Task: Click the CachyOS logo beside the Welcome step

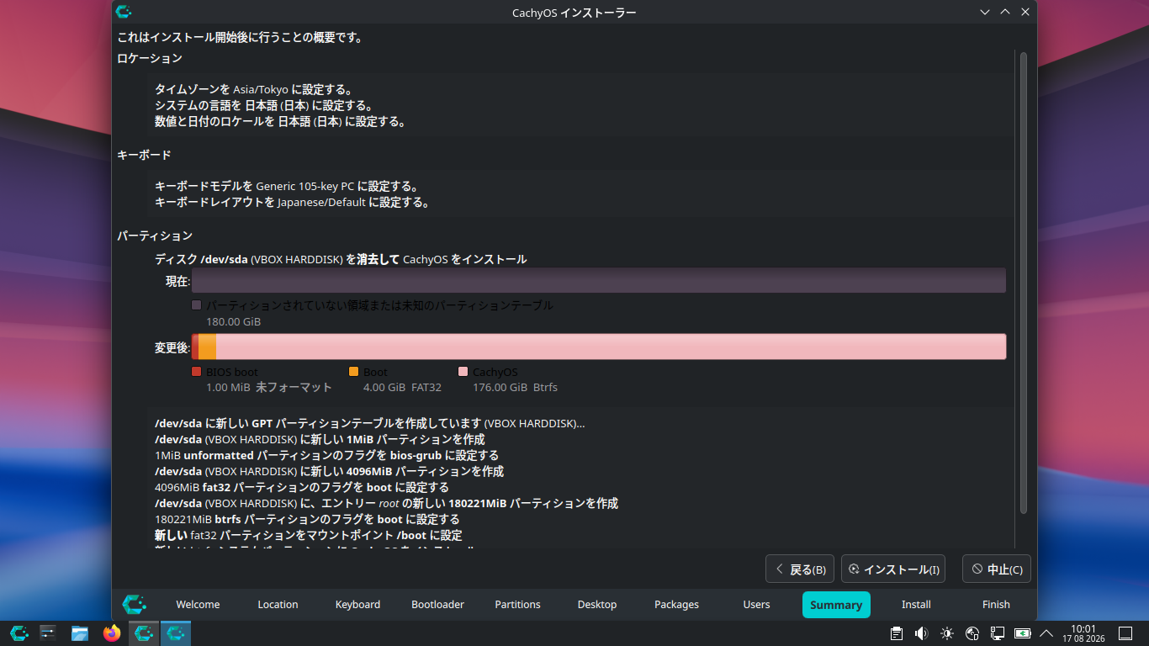Action: (x=135, y=604)
